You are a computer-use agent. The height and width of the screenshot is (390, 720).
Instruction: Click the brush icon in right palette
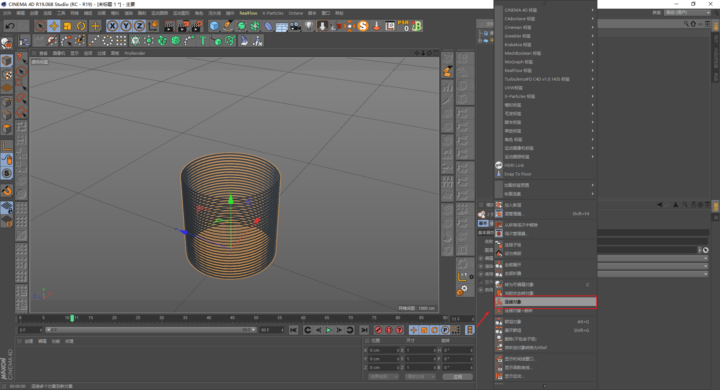coord(447,72)
